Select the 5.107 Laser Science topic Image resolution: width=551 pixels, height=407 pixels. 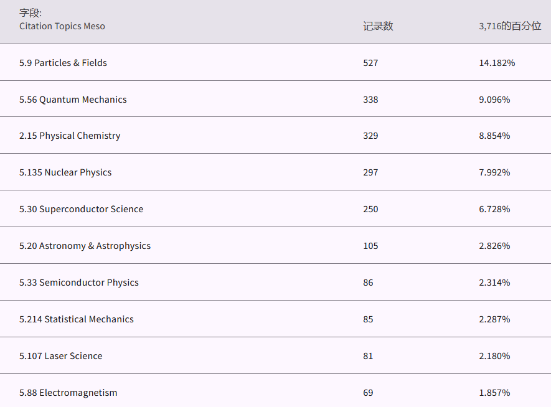pyautogui.click(x=60, y=356)
